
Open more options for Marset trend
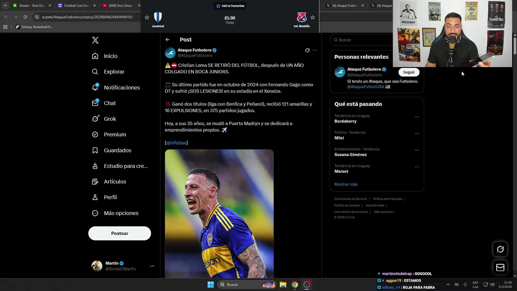tap(417, 167)
